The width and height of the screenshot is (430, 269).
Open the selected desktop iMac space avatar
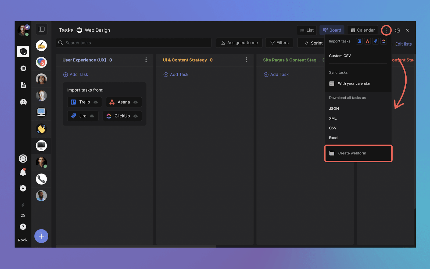pyautogui.click(x=41, y=146)
